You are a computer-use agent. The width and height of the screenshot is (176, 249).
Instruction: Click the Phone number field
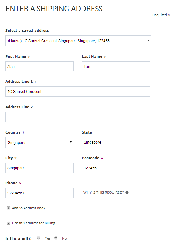coord(39,193)
